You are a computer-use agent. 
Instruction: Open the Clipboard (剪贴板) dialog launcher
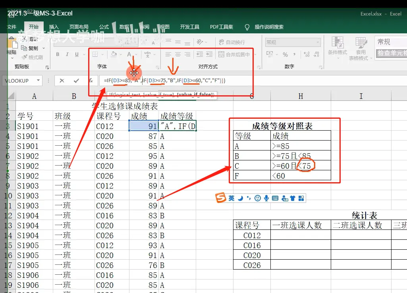47,67
